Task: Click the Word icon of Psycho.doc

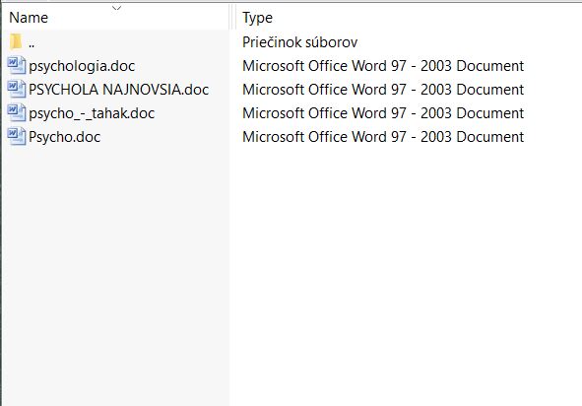Action: pos(17,137)
